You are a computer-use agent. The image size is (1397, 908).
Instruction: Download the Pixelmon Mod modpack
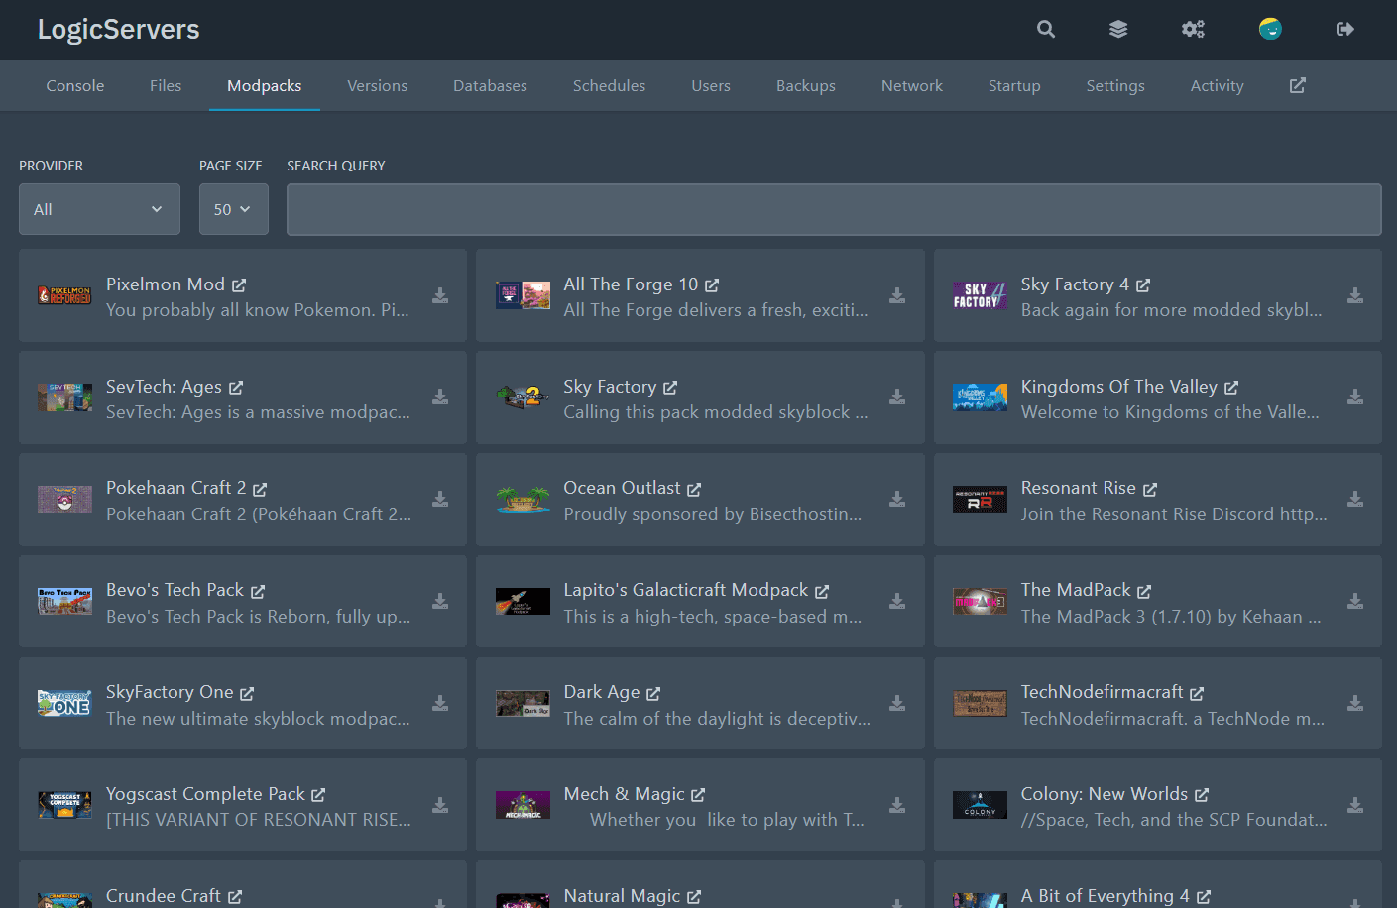coord(440,295)
